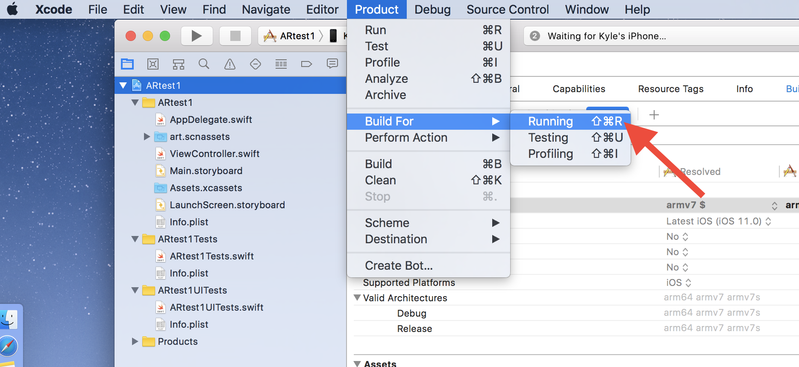Switch to the Resource Tags tab

pos(671,89)
